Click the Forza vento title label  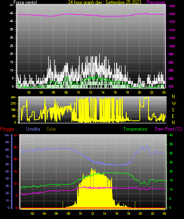25,2
